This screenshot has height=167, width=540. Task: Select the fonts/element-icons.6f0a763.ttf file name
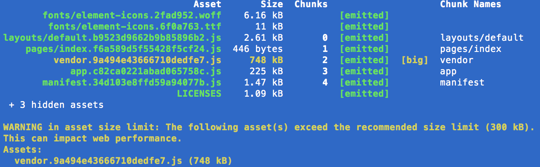click(135, 27)
